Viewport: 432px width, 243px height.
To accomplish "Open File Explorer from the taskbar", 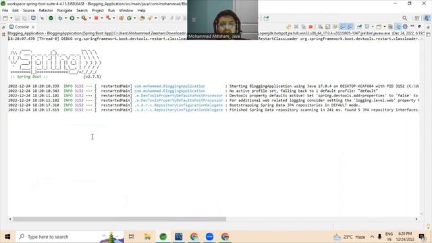I will coord(147,237).
